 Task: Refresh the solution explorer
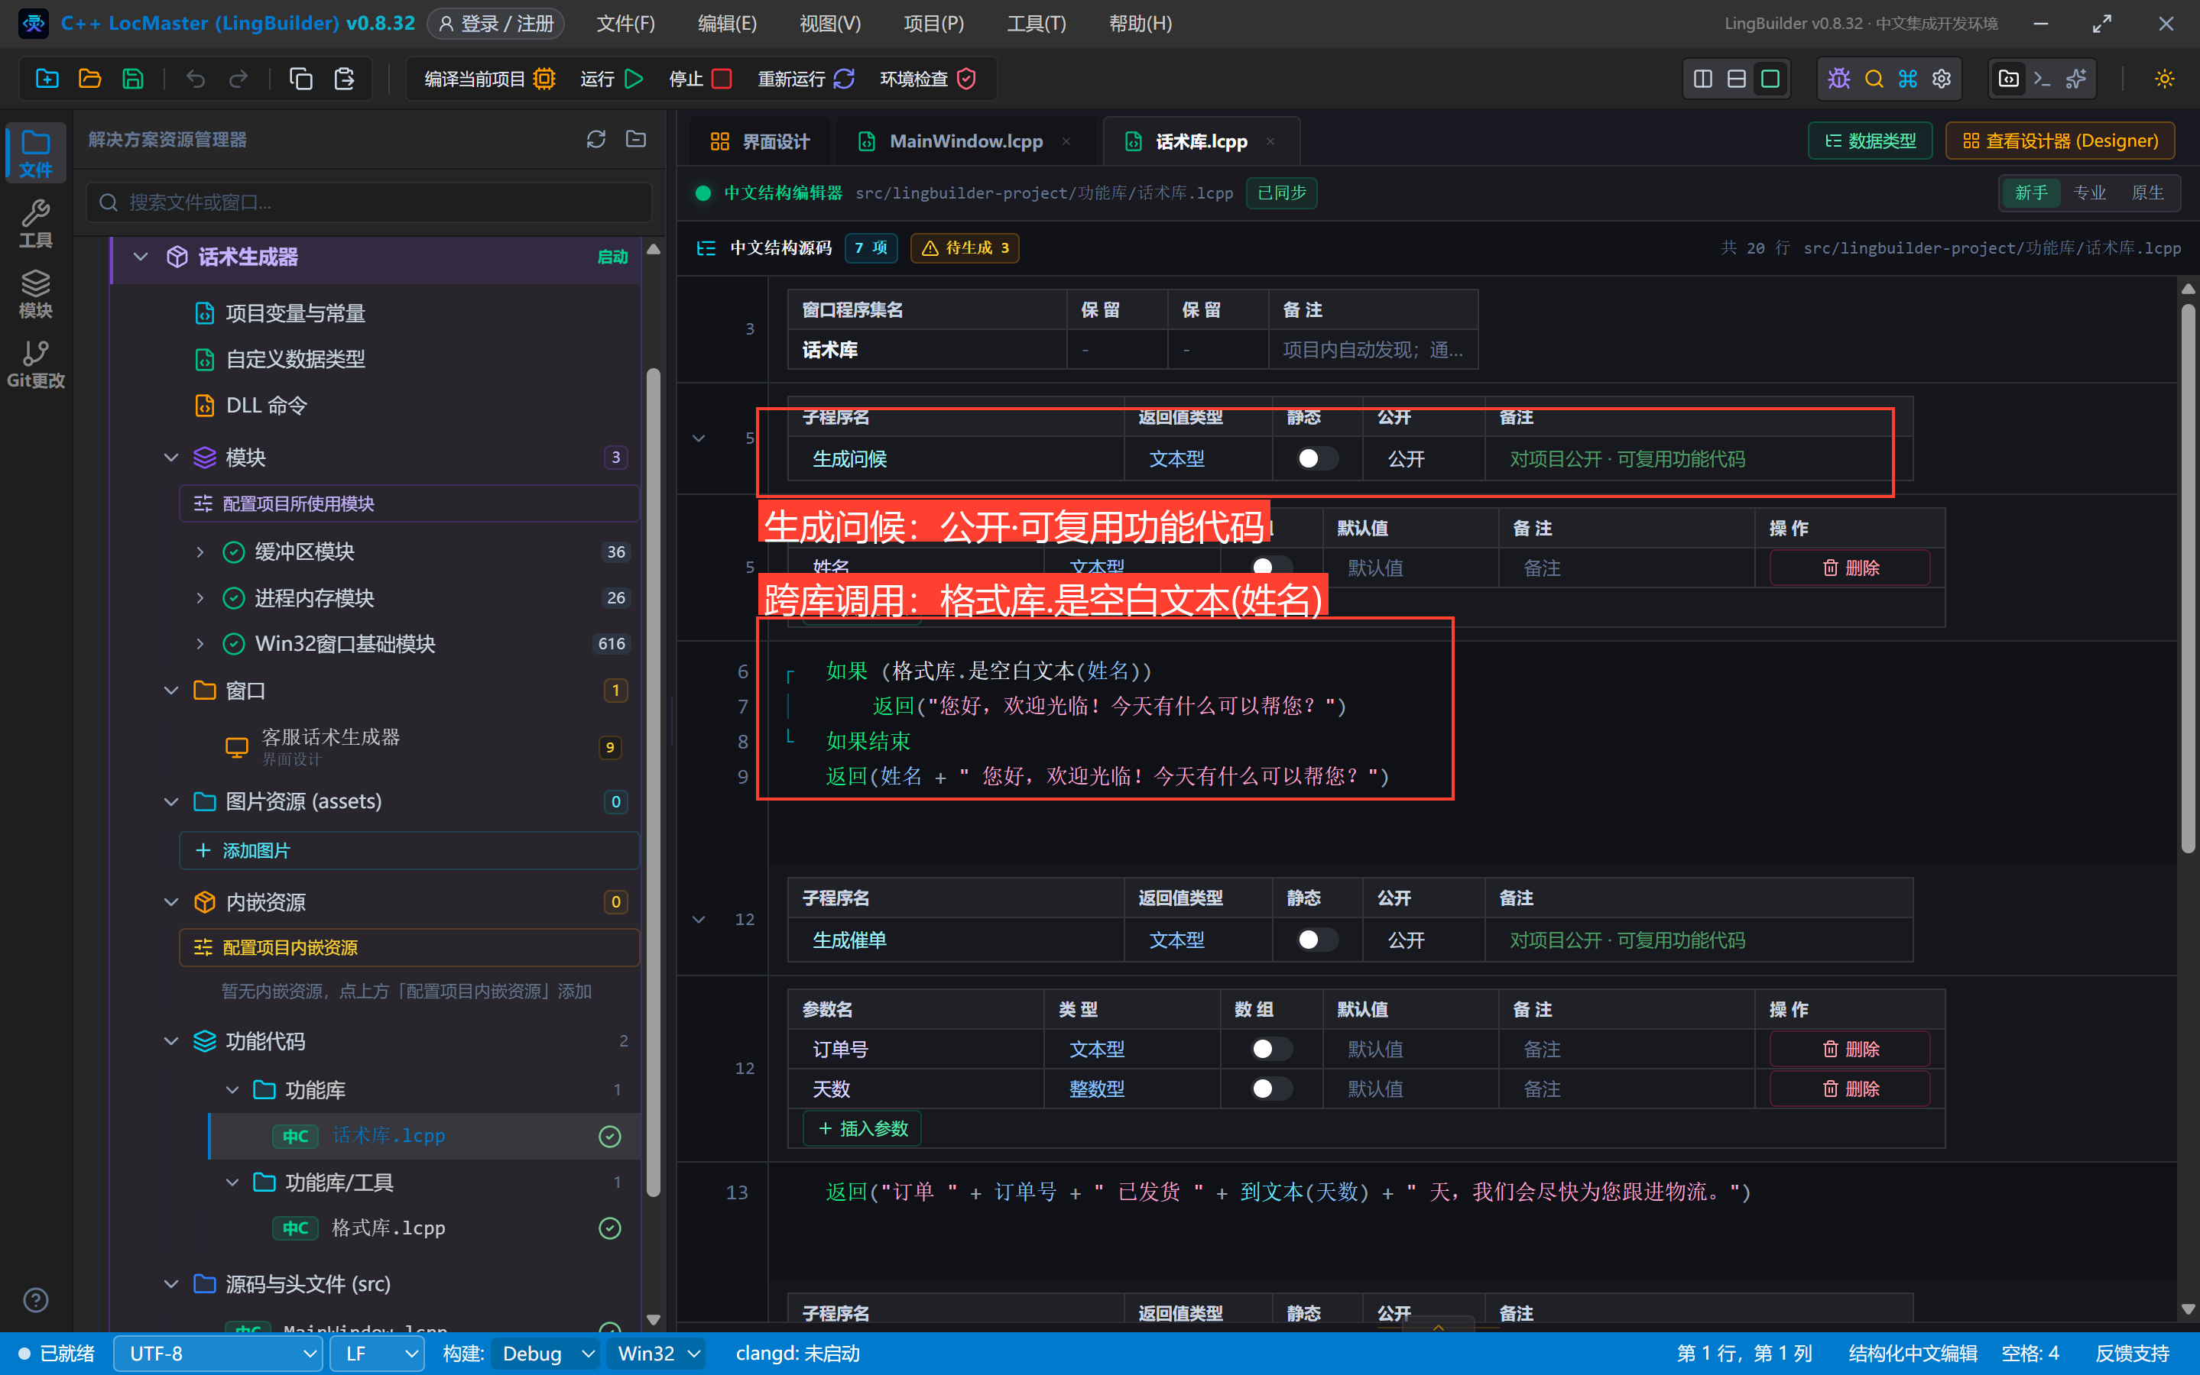click(596, 139)
